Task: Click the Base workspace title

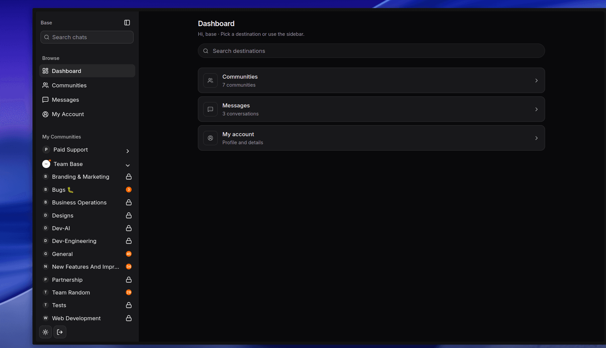Action: 46,23
